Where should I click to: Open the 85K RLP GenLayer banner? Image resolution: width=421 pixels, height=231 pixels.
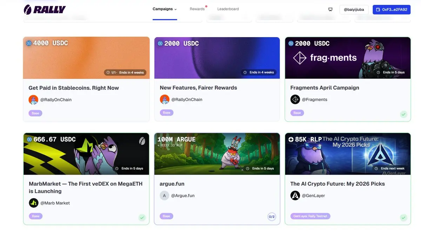tap(348, 154)
